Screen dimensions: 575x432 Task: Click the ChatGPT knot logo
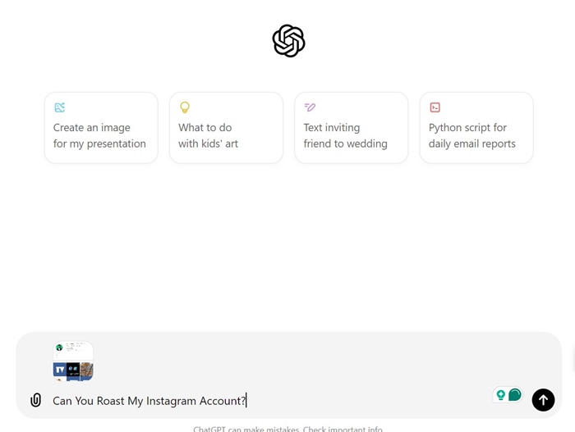(288, 41)
